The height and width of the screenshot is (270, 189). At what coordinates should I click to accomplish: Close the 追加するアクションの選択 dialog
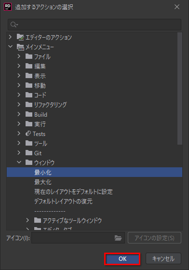tap(177, 7)
